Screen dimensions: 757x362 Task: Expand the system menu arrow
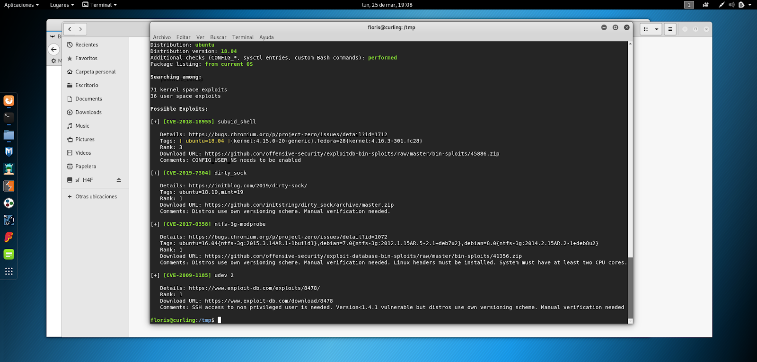[x=750, y=5]
